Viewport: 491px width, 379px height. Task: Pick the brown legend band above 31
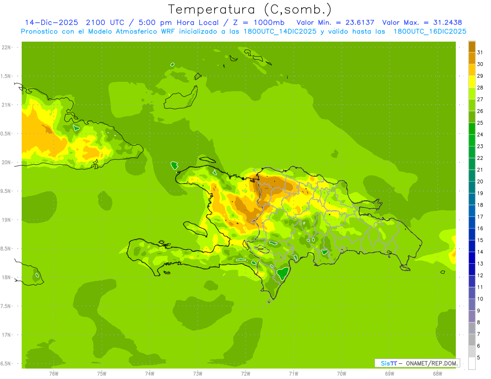(472, 47)
